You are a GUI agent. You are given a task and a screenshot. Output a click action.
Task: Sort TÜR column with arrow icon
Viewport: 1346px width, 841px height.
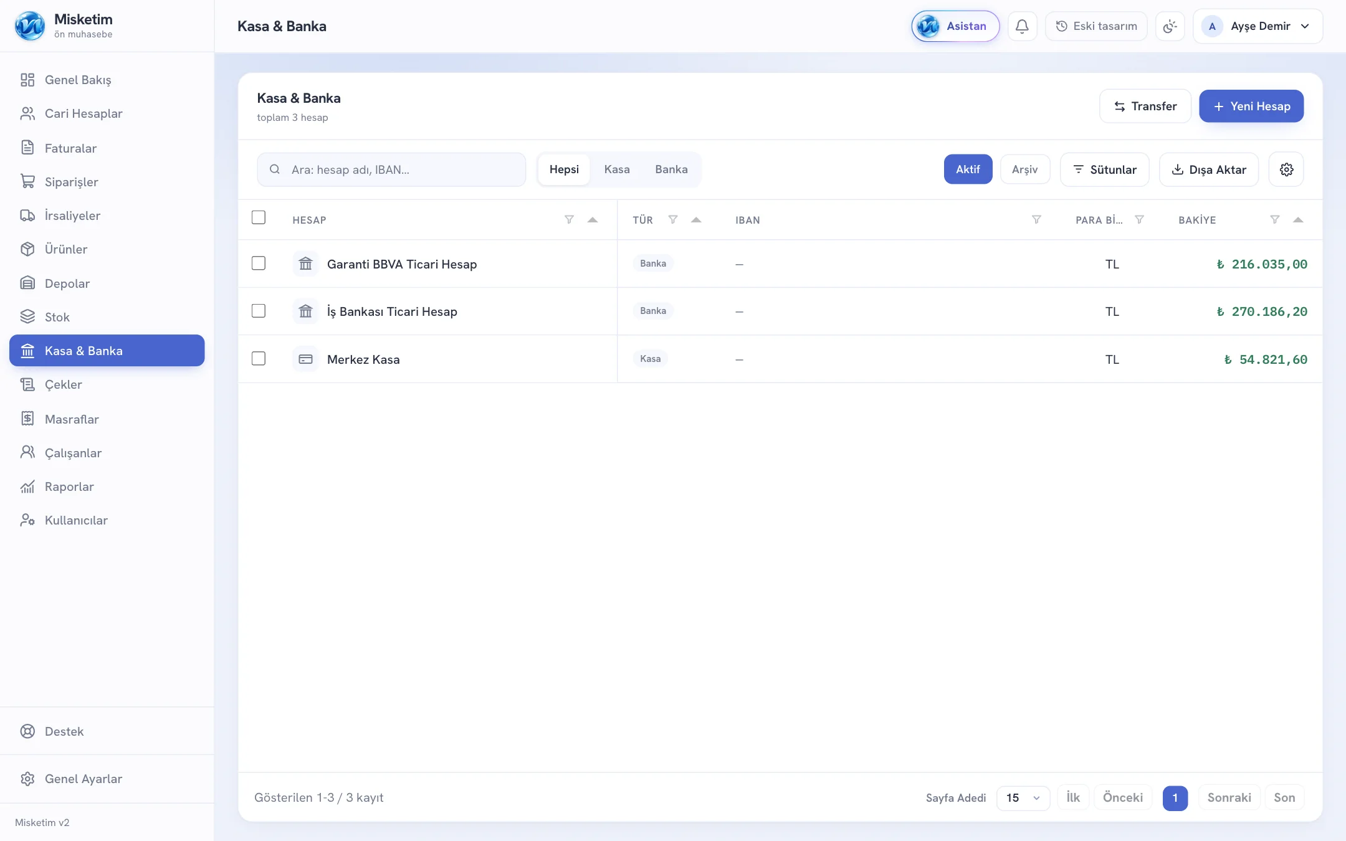[x=696, y=219]
